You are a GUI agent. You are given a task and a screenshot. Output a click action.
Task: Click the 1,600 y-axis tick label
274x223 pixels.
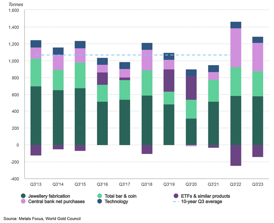pyautogui.click(x=13, y=11)
